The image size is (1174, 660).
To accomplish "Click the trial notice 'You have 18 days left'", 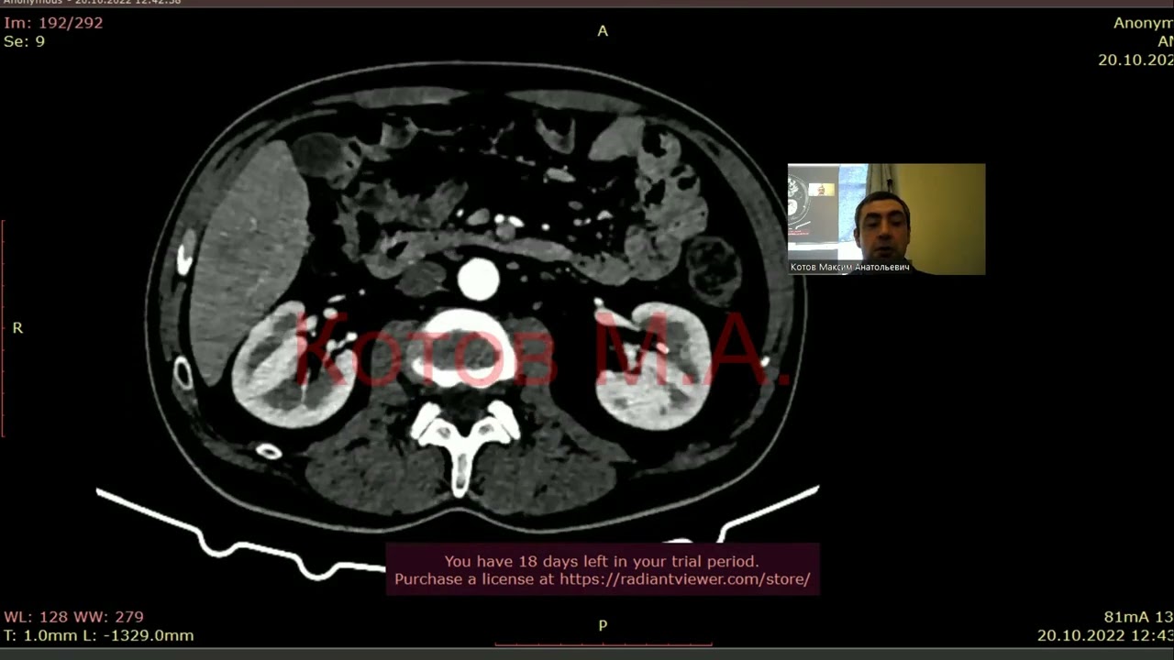I will (x=602, y=561).
